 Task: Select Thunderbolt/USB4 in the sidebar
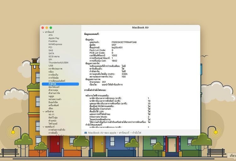[58, 63]
